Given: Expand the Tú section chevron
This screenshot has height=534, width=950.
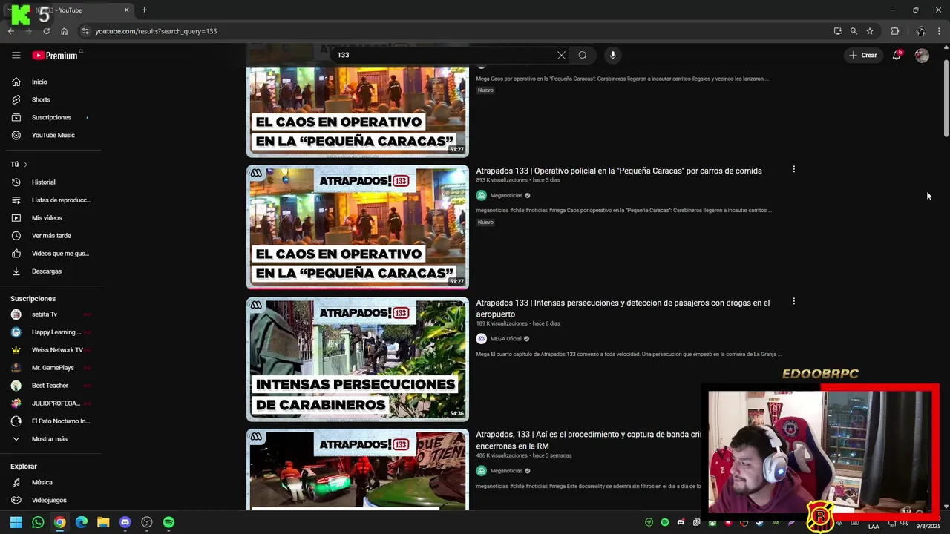Looking at the screenshot, I should pos(25,164).
